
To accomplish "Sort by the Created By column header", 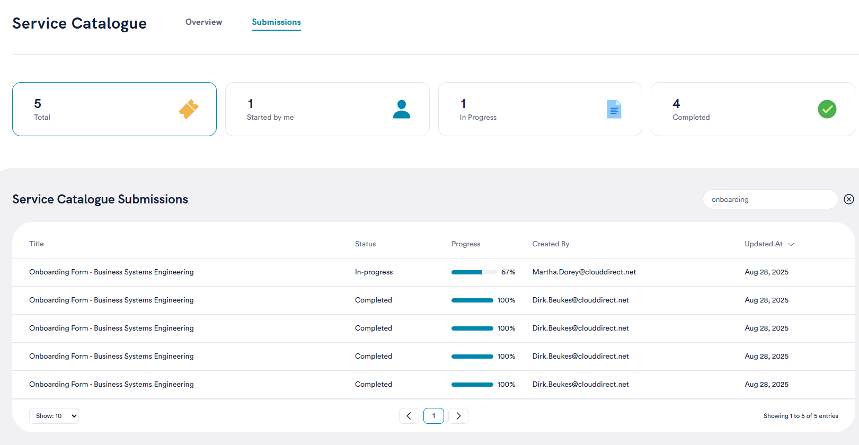I will pos(551,244).
